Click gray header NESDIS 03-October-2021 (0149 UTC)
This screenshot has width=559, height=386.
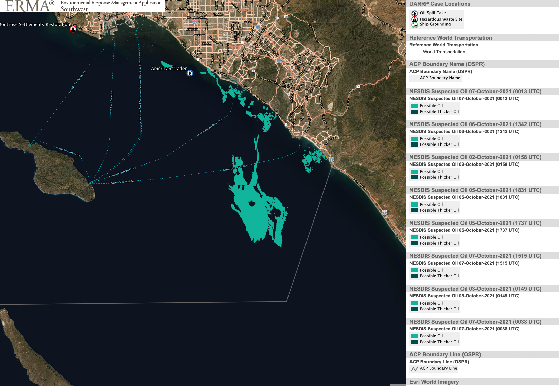pos(483,289)
